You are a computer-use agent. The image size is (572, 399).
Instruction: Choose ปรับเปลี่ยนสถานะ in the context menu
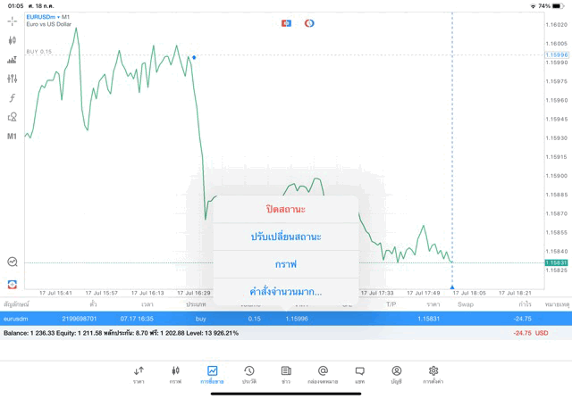pos(286,237)
